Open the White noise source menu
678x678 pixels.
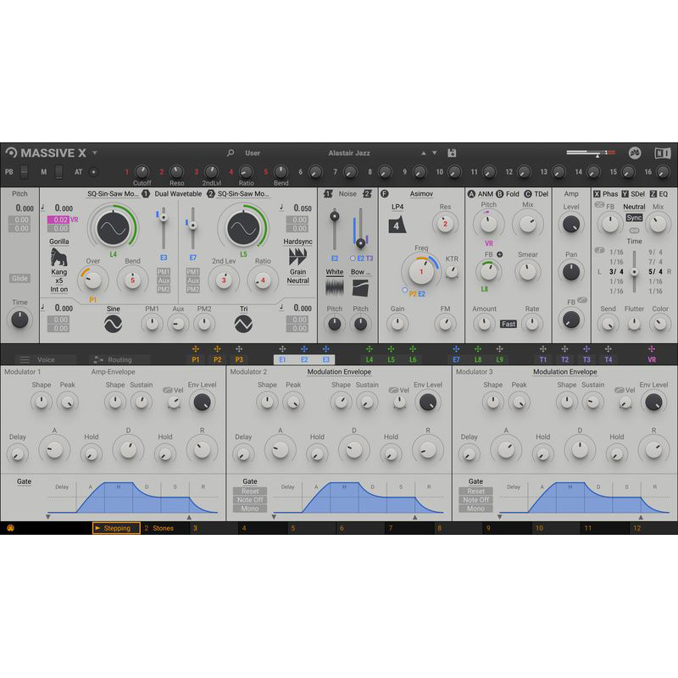334,272
